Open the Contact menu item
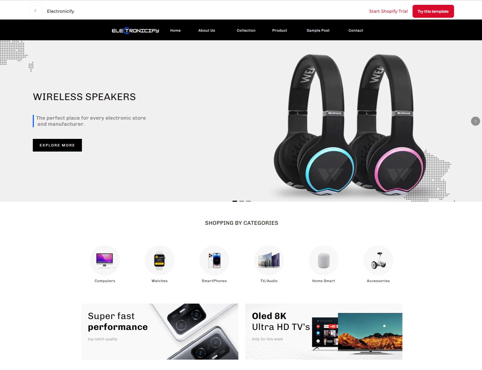Image resolution: width=482 pixels, height=370 pixels. coord(356,30)
